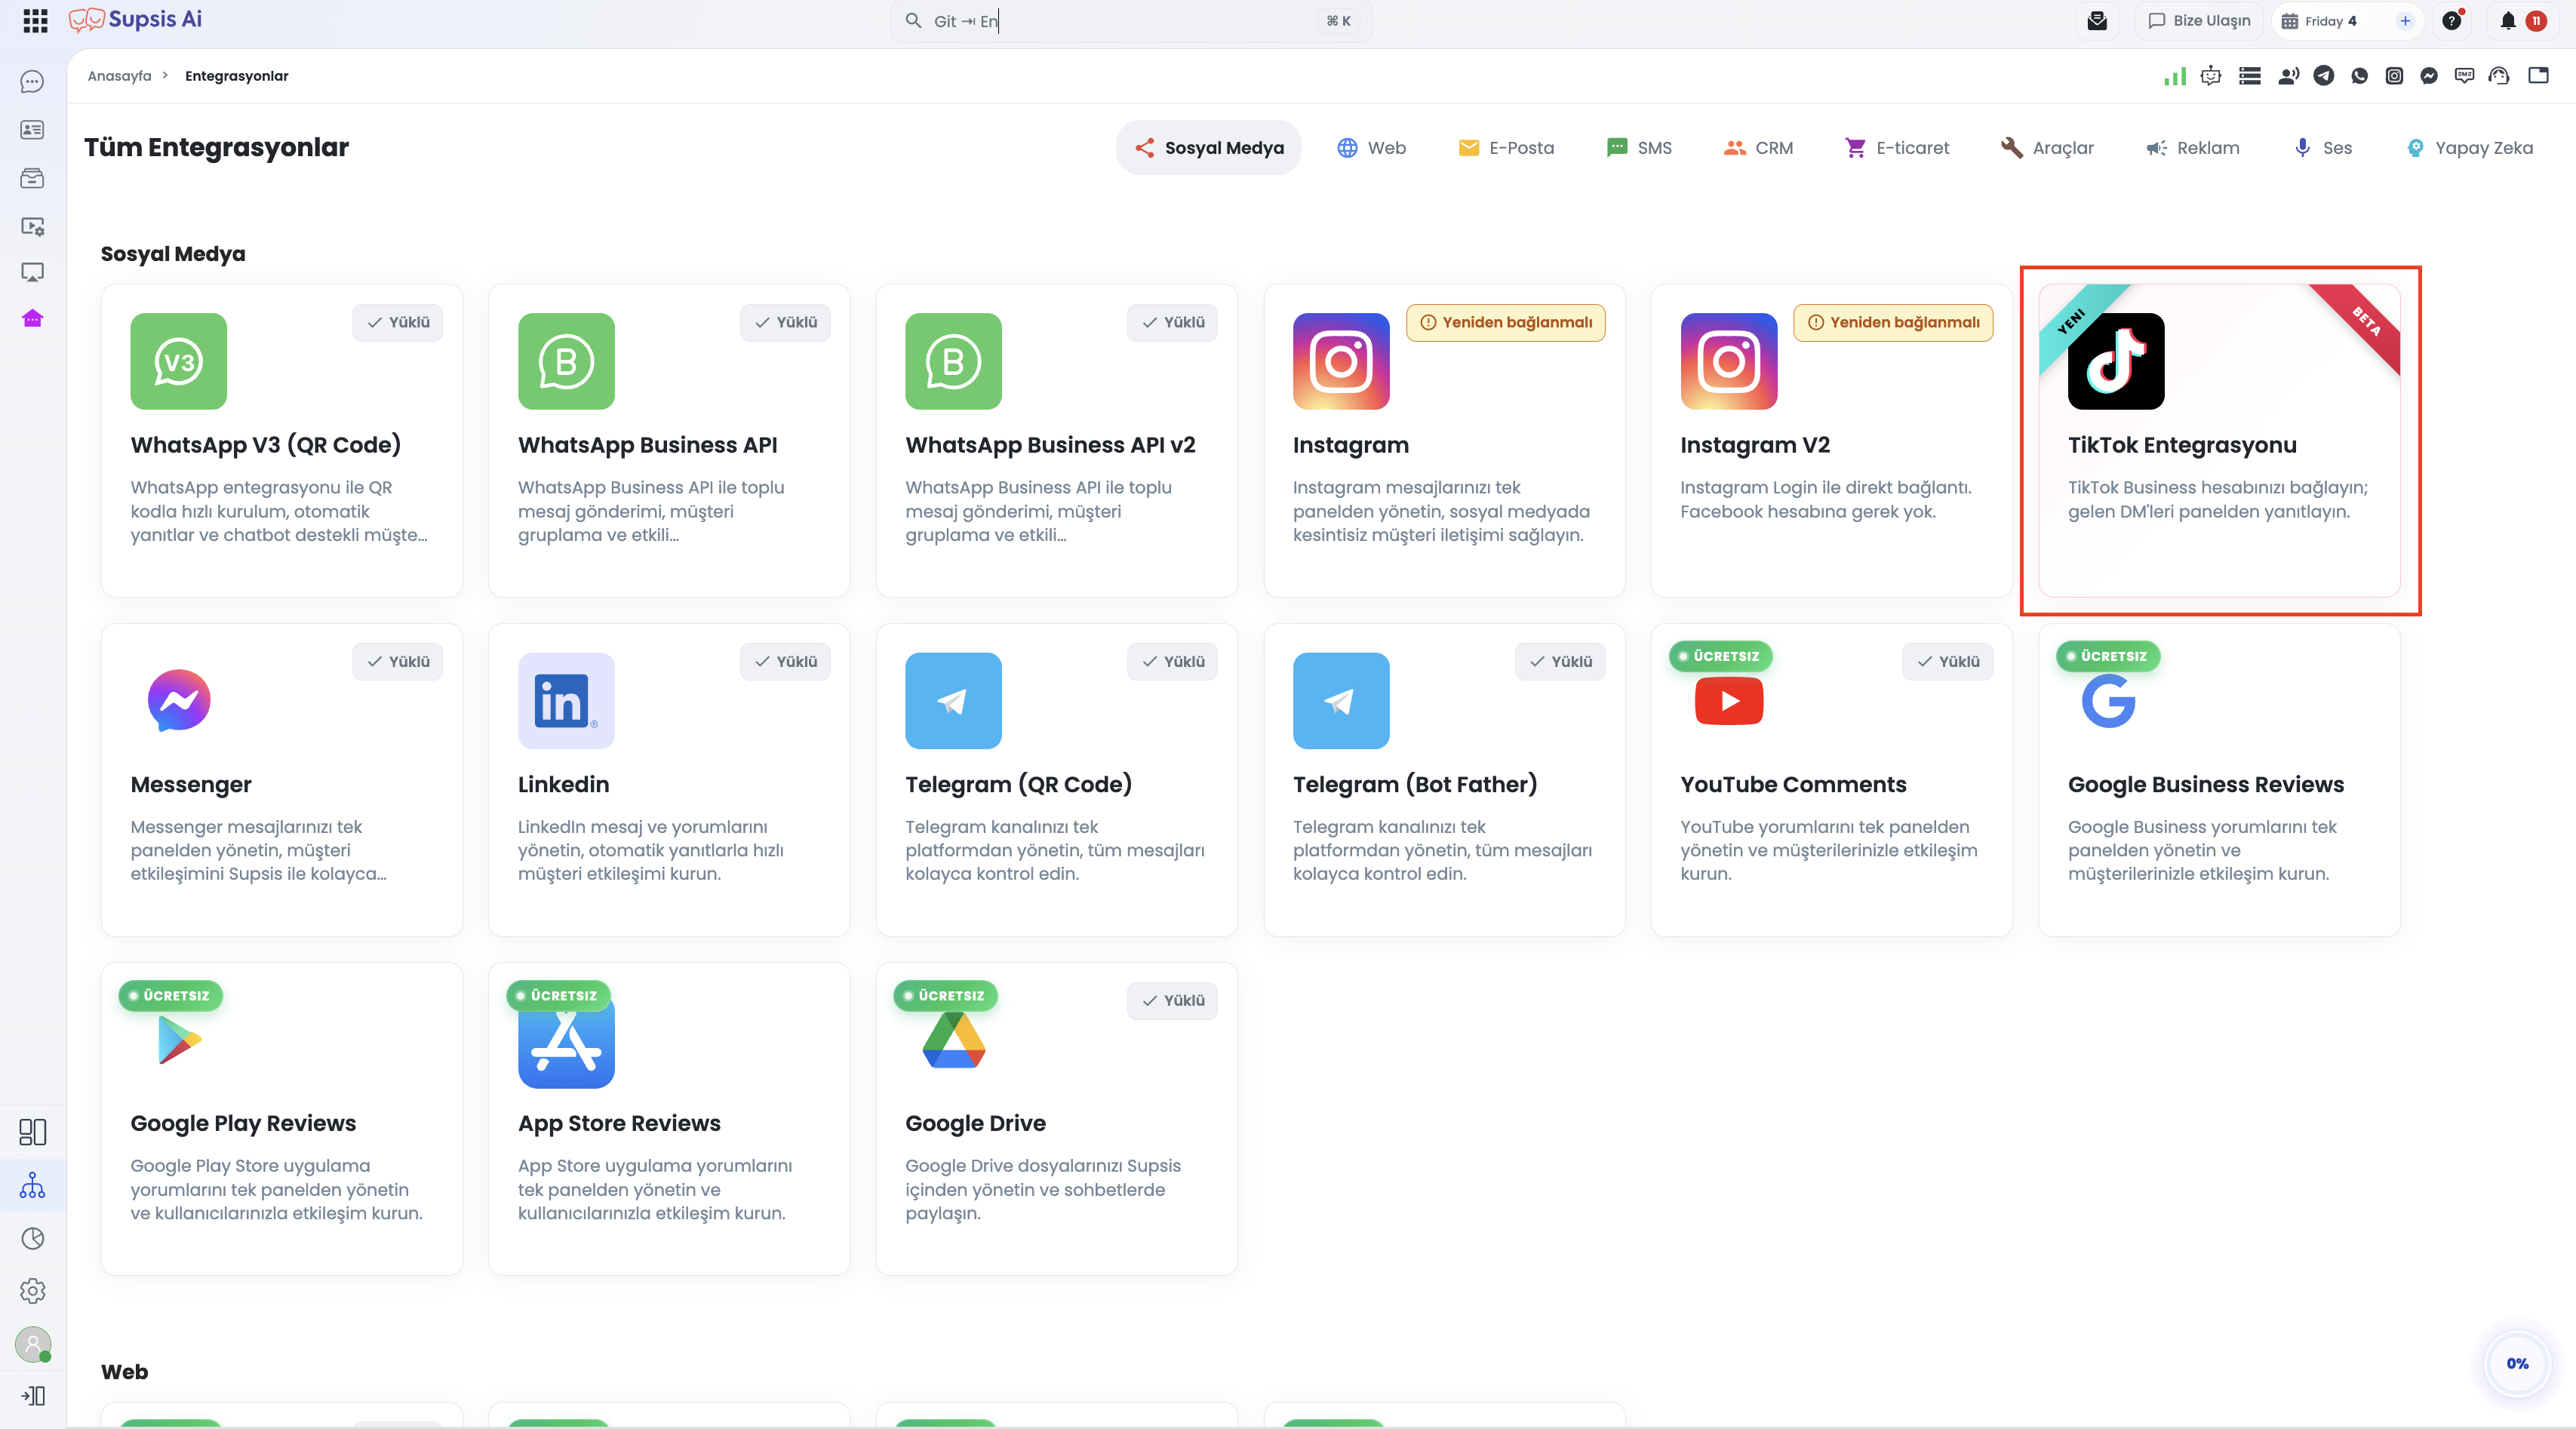
Task: Open the Google Business Reviews card
Action: click(2219, 780)
